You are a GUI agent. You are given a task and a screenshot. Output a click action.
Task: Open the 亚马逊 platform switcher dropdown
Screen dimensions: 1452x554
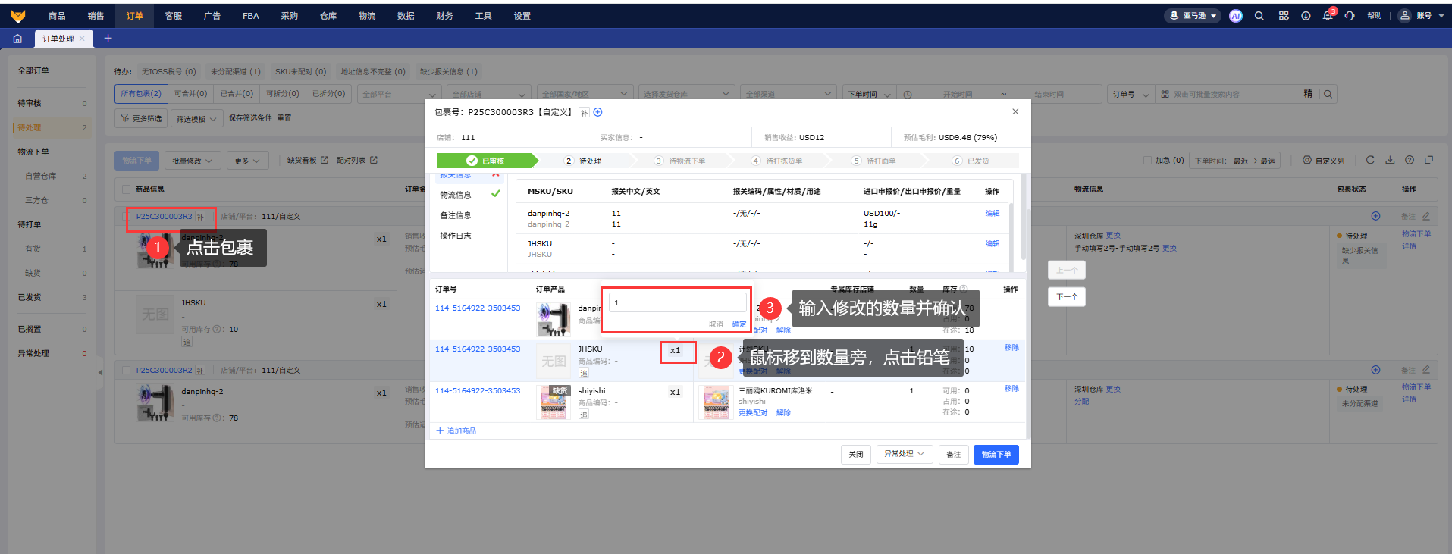pos(1193,16)
